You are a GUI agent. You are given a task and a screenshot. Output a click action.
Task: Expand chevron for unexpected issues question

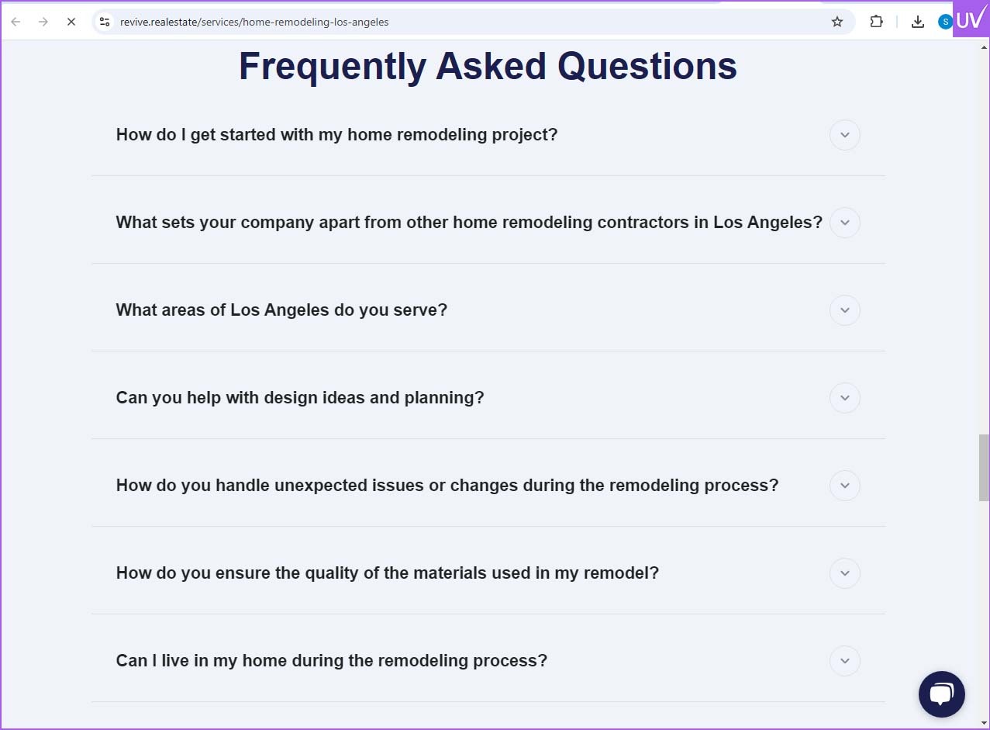845,486
